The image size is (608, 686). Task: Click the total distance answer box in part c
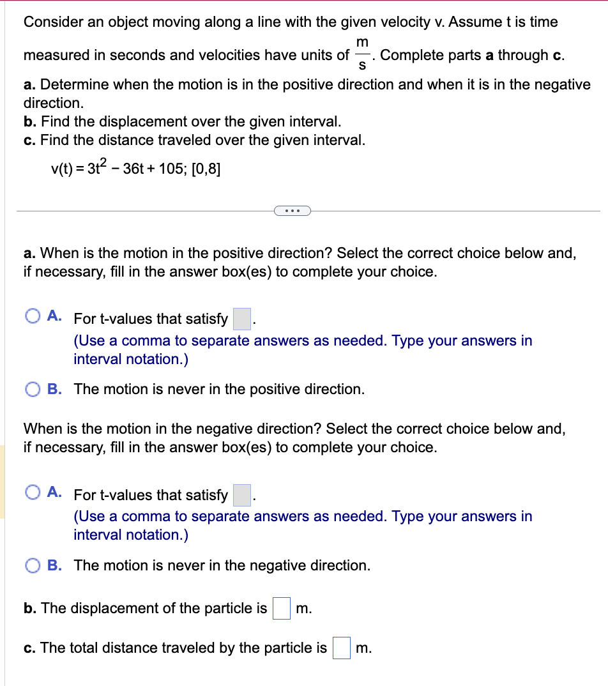pyautogui.click(x=341, y=648)
